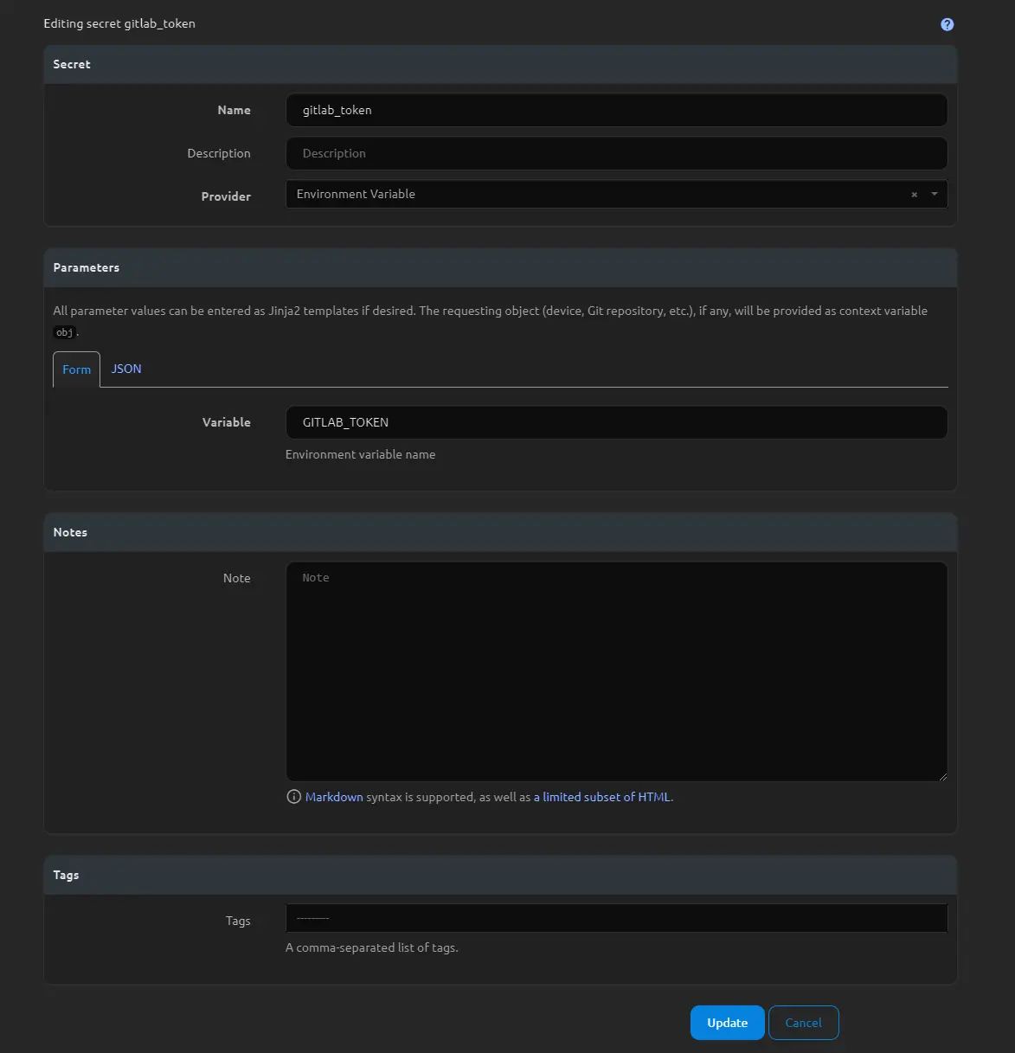Viewport: 1015px width, 1053px height.
Task: Follow the limited subset of HTML link
Action: coord(606,797)
